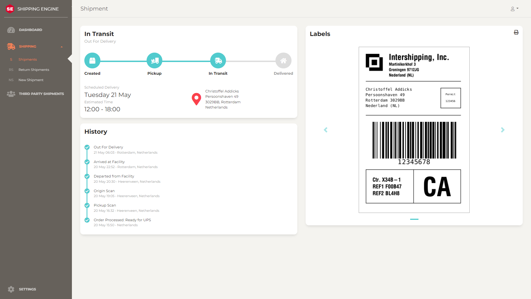
Task: Click the History panel heading
Action: (x=96, y=132)
